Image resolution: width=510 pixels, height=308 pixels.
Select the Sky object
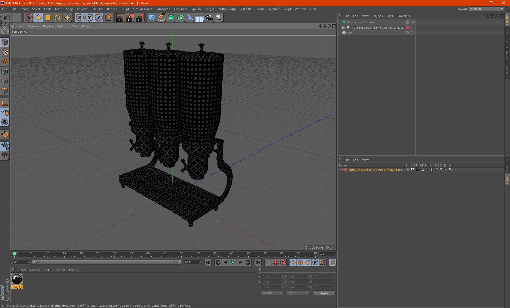pos(349,33)
